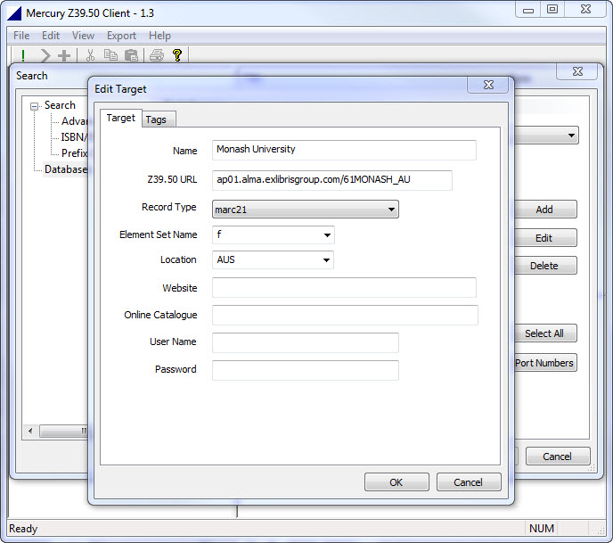
Task: Click the Copy toolbar icon
Action: 110,55
